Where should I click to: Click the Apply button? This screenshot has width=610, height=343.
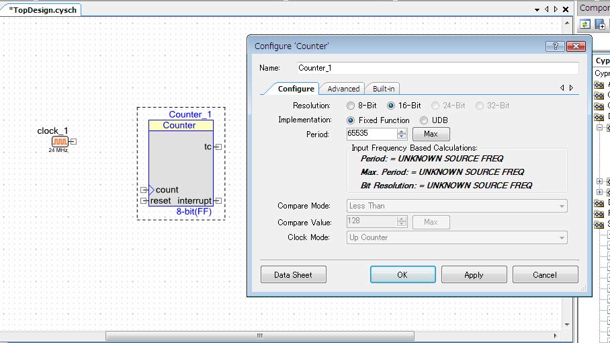pos(474,275)
